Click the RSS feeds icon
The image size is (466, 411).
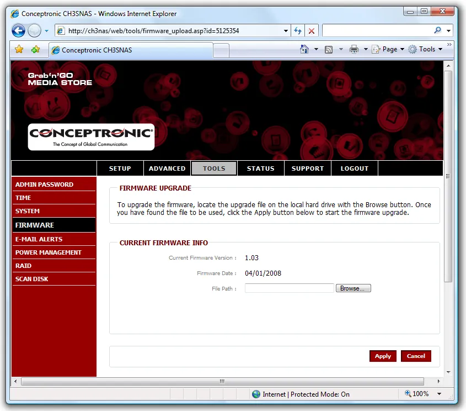click(329, 49)
